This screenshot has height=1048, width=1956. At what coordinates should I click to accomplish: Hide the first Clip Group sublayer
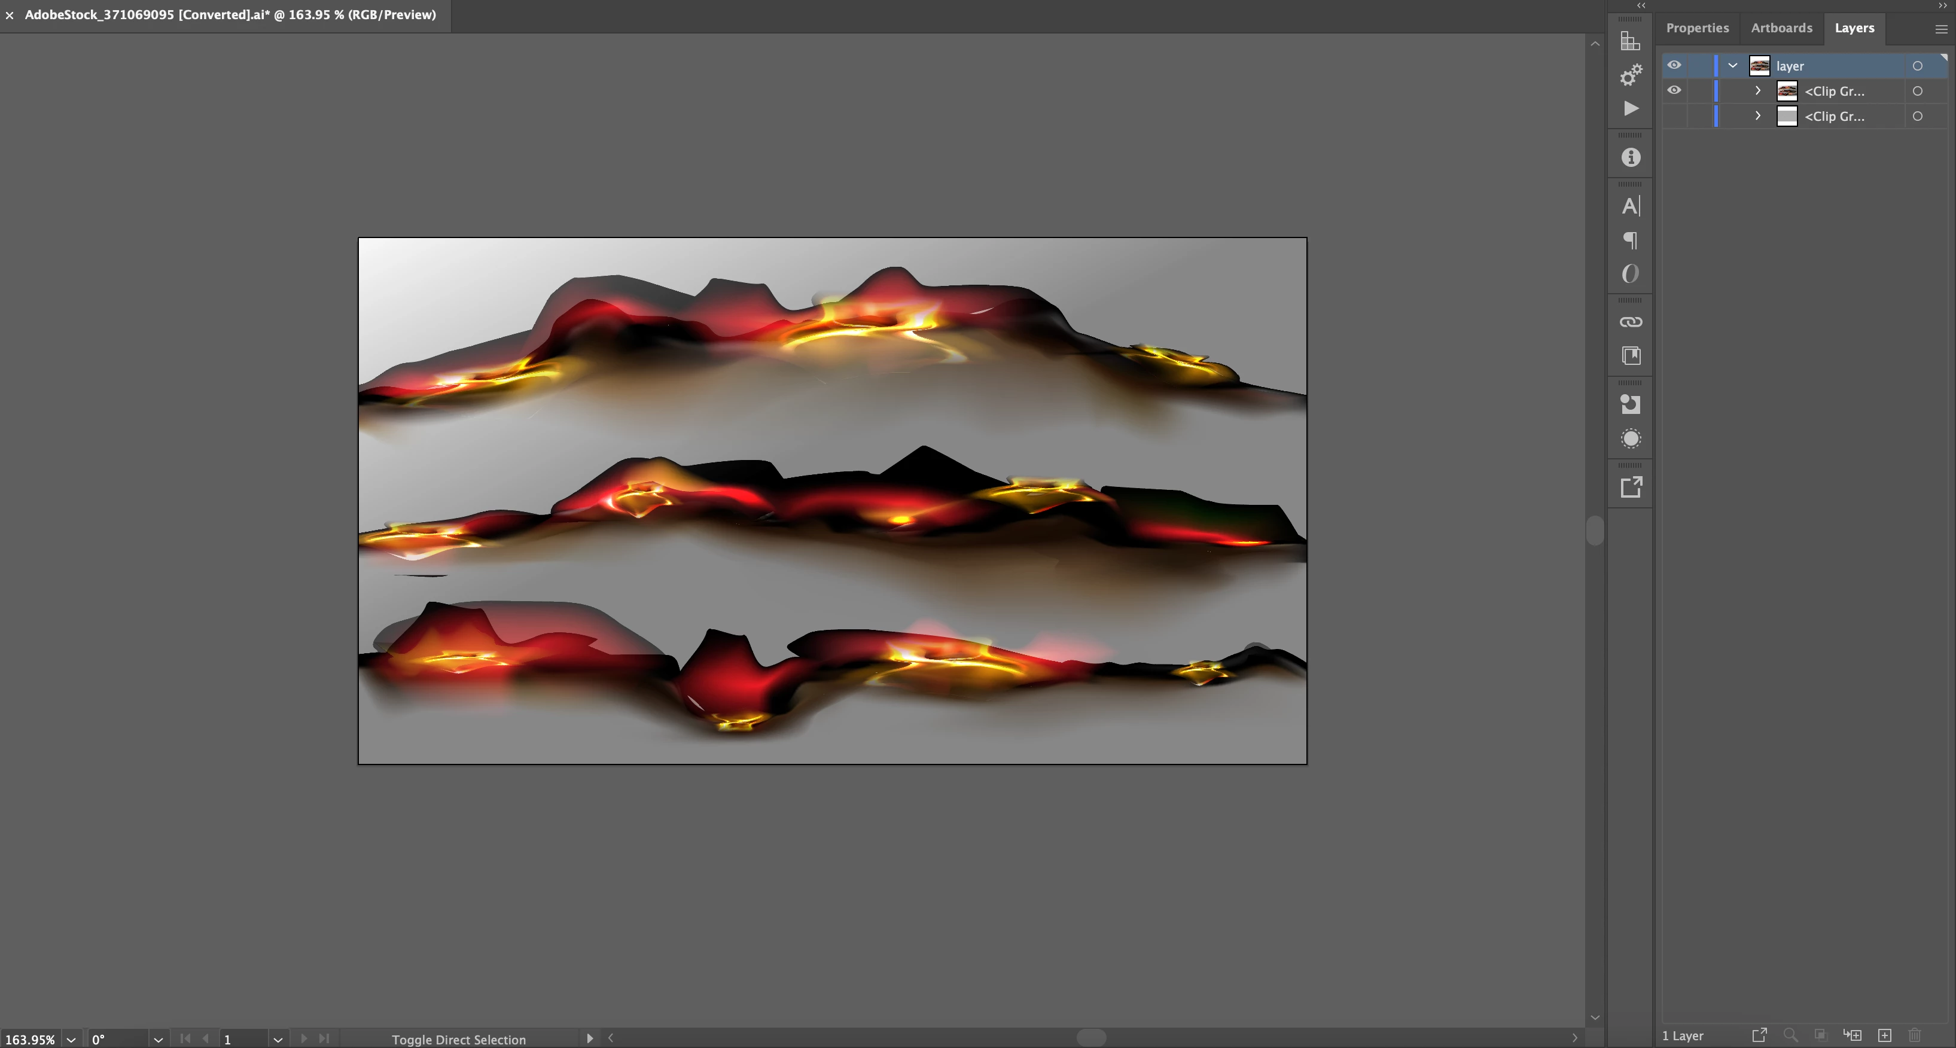(1674, 90)
